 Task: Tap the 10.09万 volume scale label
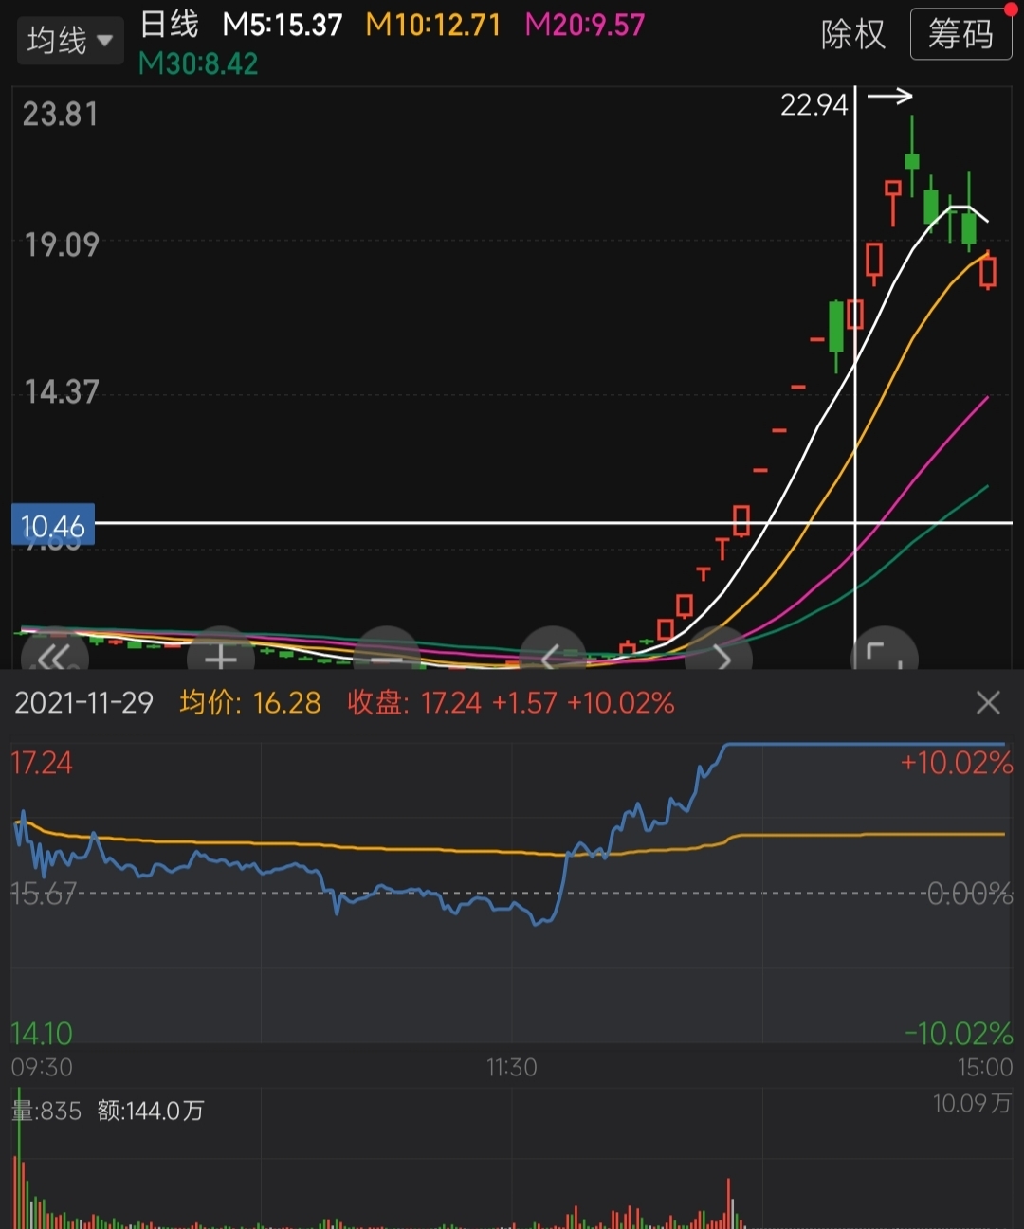tap(973, 1103)
